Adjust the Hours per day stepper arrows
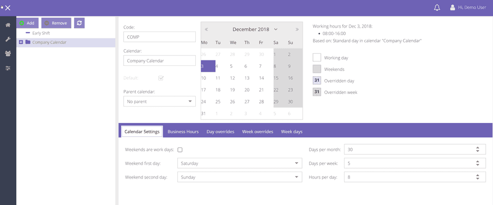The height and width of the screenshot is (205, 493). click(477, 177)
